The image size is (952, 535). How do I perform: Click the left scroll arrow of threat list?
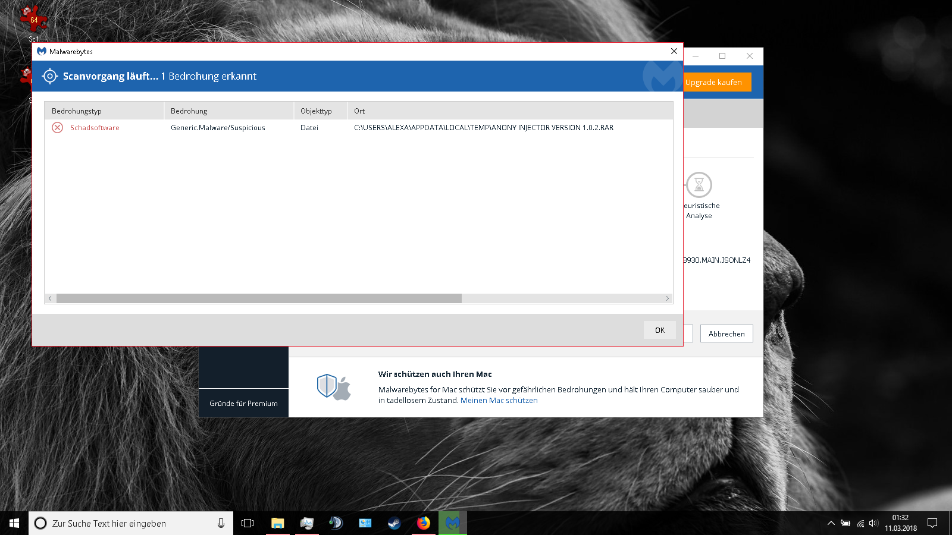(50, 298)
